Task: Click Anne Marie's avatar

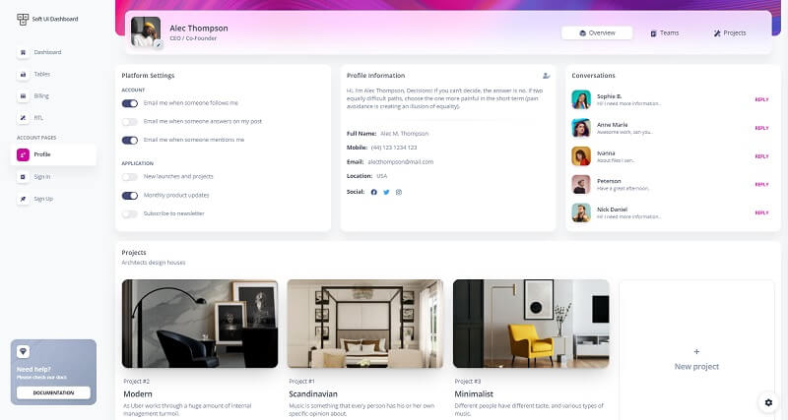Action: pyautogui.click(x=581, y=128)
